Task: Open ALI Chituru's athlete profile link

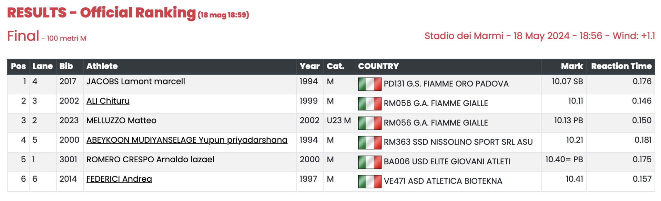Action: click(x=108, y=101)
